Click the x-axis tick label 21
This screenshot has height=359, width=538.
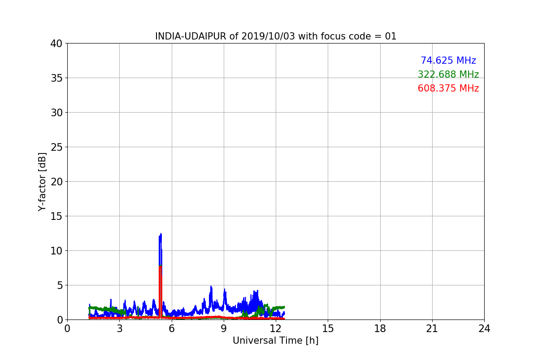[432, 328]
